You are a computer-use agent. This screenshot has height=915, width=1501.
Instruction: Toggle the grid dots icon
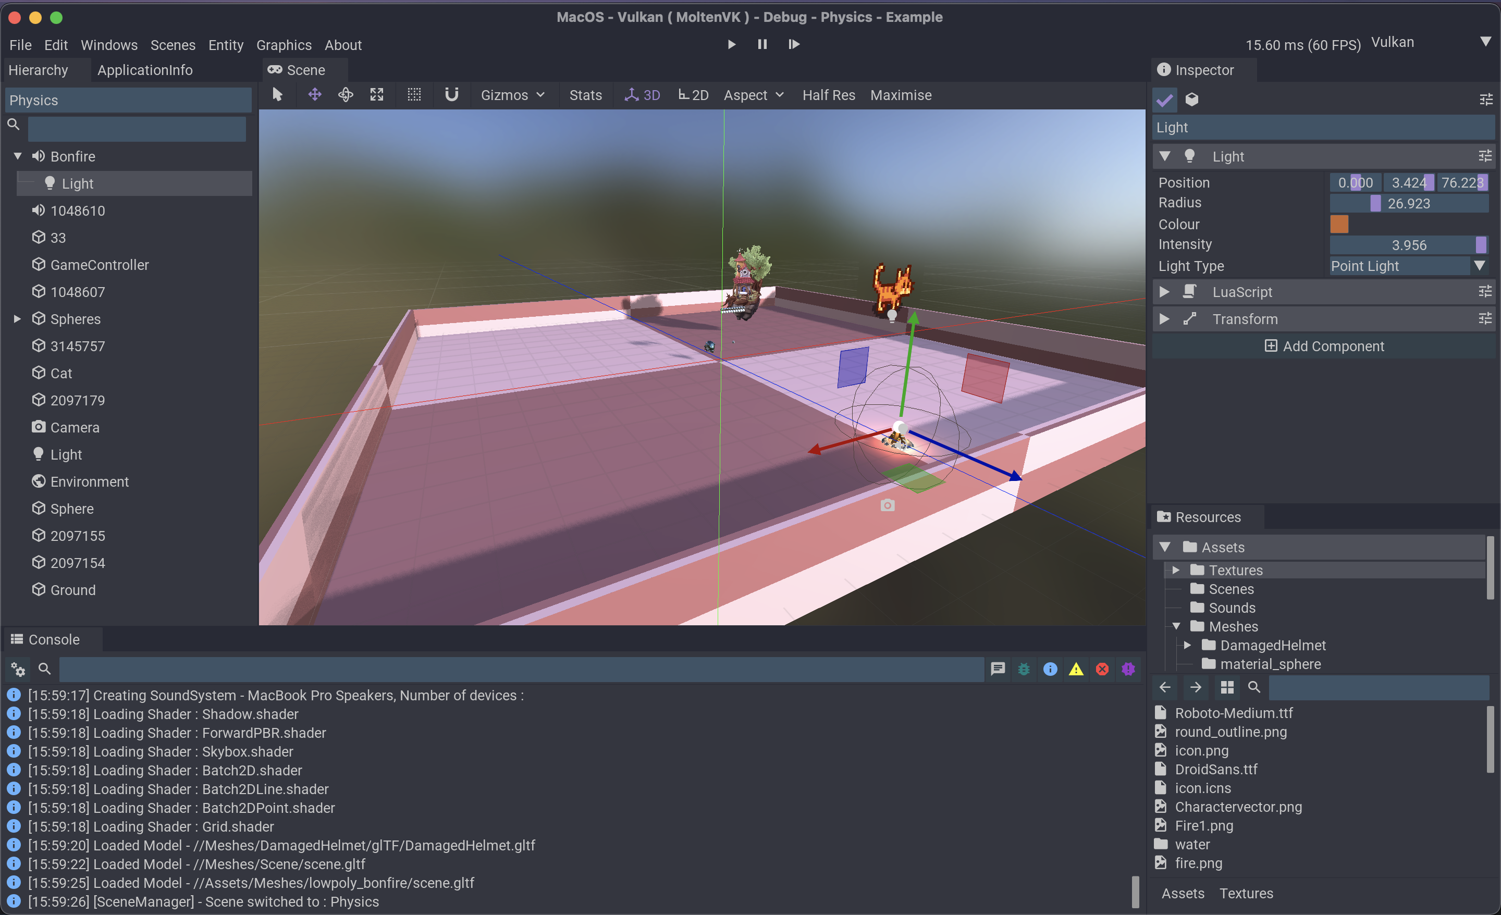[414, 94]
